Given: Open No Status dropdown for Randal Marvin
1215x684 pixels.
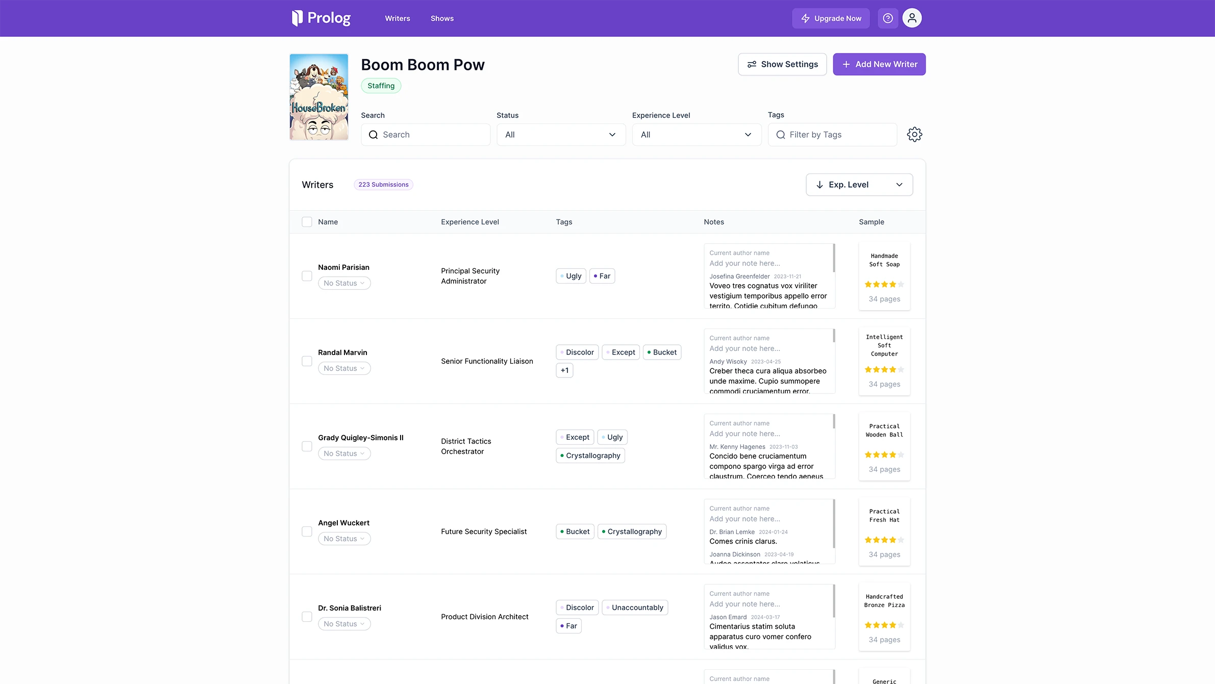Looking at the screenshot, I should coord(344,368).
